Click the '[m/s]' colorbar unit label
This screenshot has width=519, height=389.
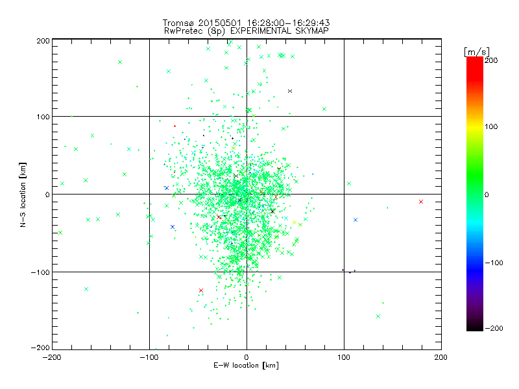(x=477, y=52)
